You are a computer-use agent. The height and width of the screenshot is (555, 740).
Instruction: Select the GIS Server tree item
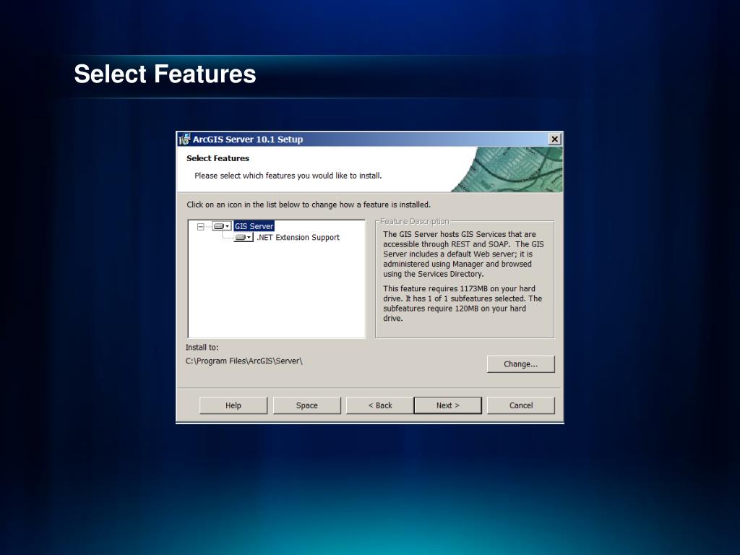coord(254,226)
